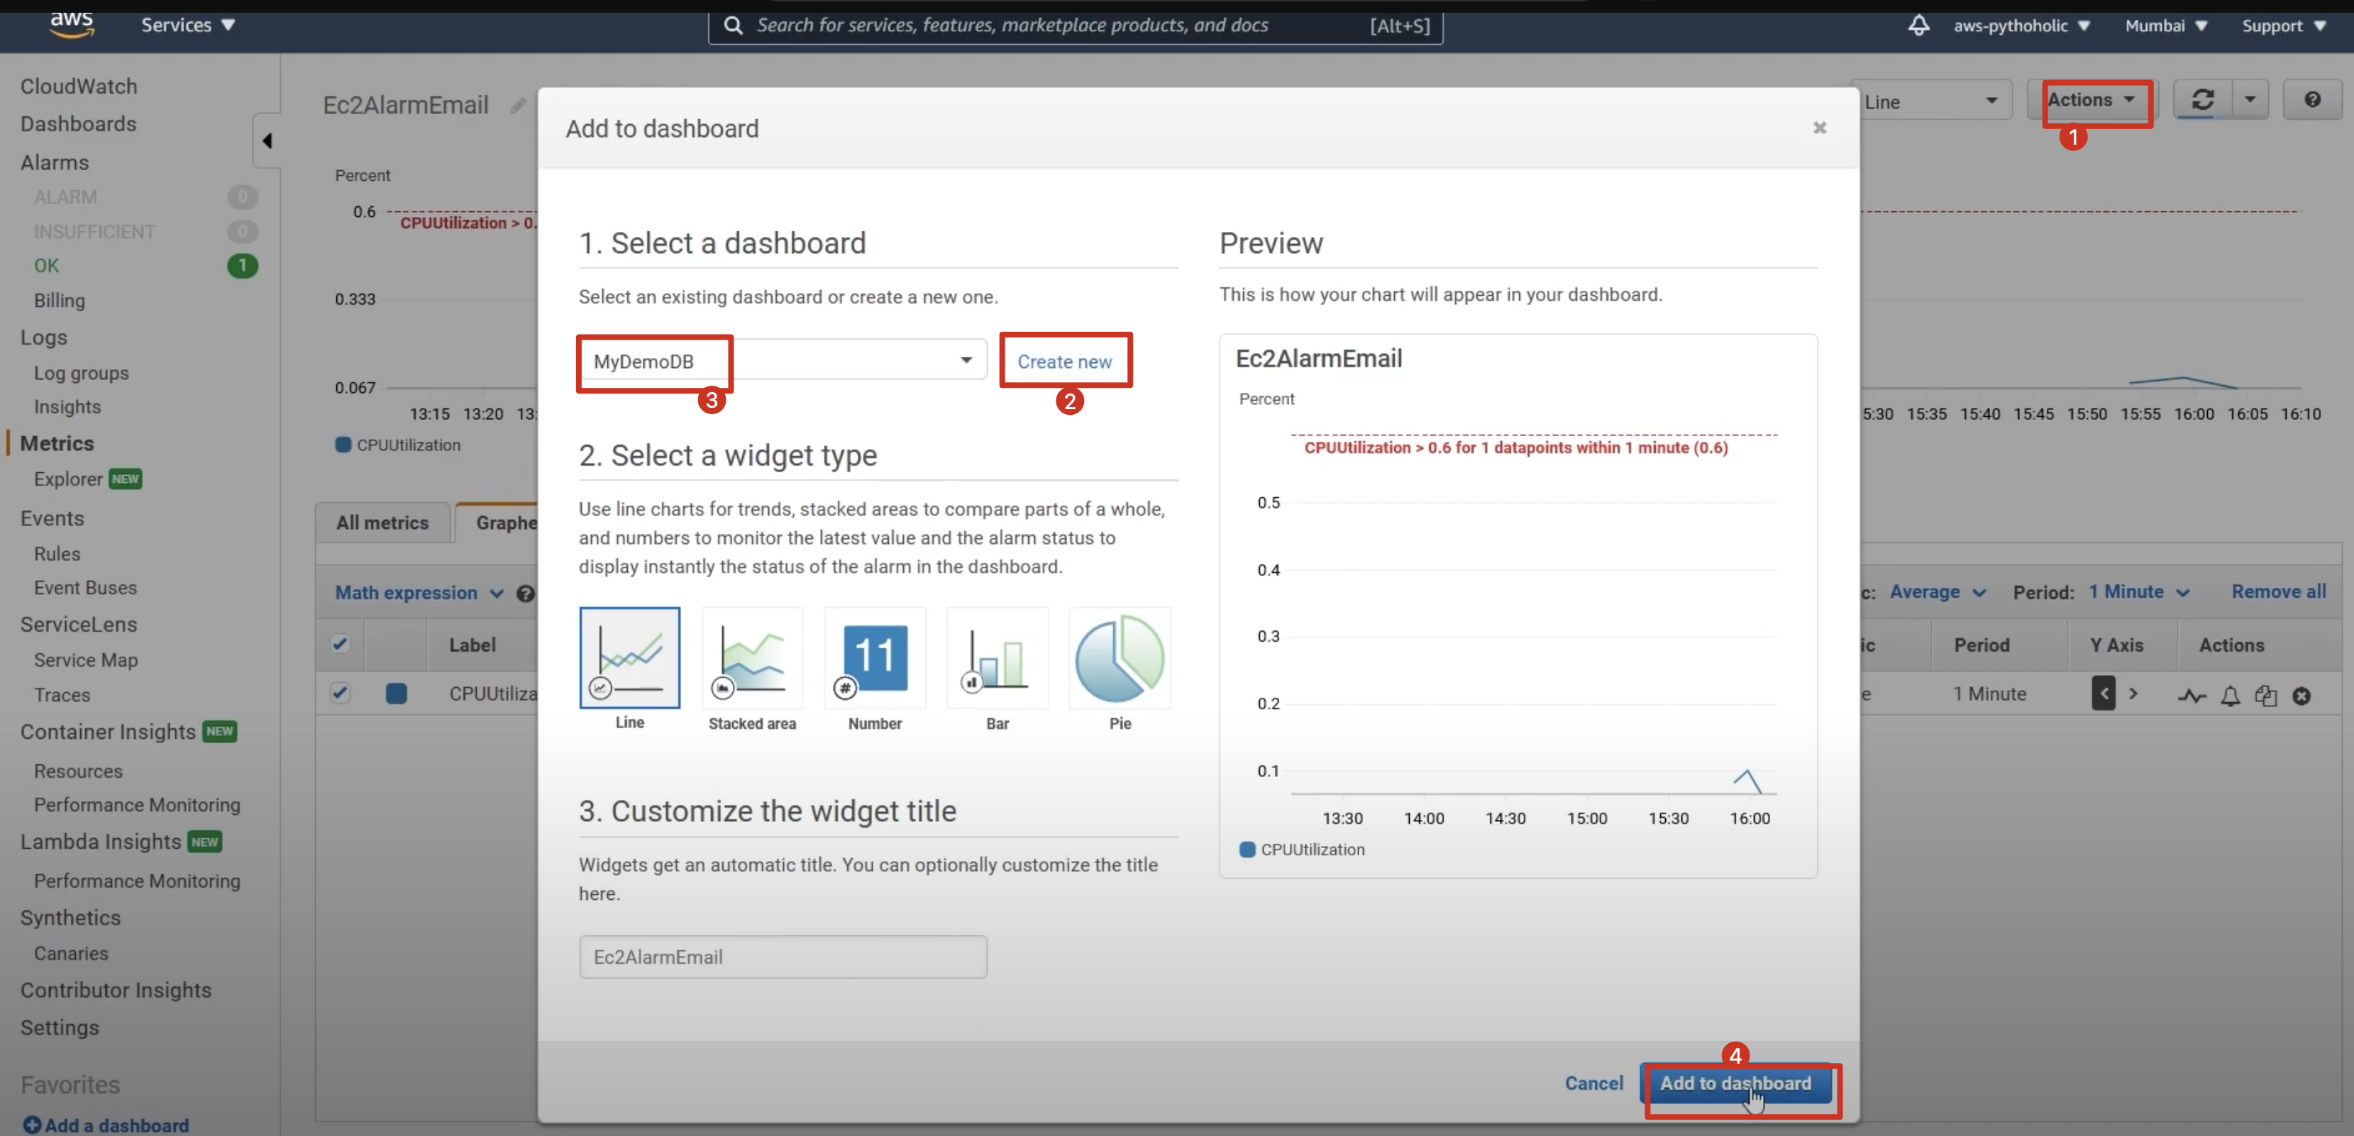Open the 1 Minute period dropdown
2354x1136 pixels.
2139,591
